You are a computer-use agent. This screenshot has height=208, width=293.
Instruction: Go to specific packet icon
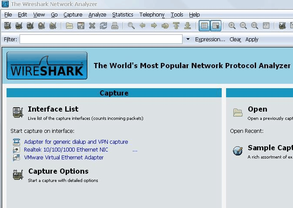point(165,26)
